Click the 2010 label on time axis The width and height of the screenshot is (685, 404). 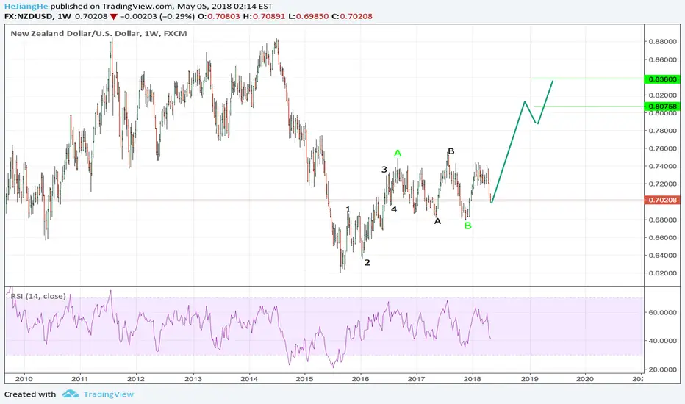click(24, 379)
